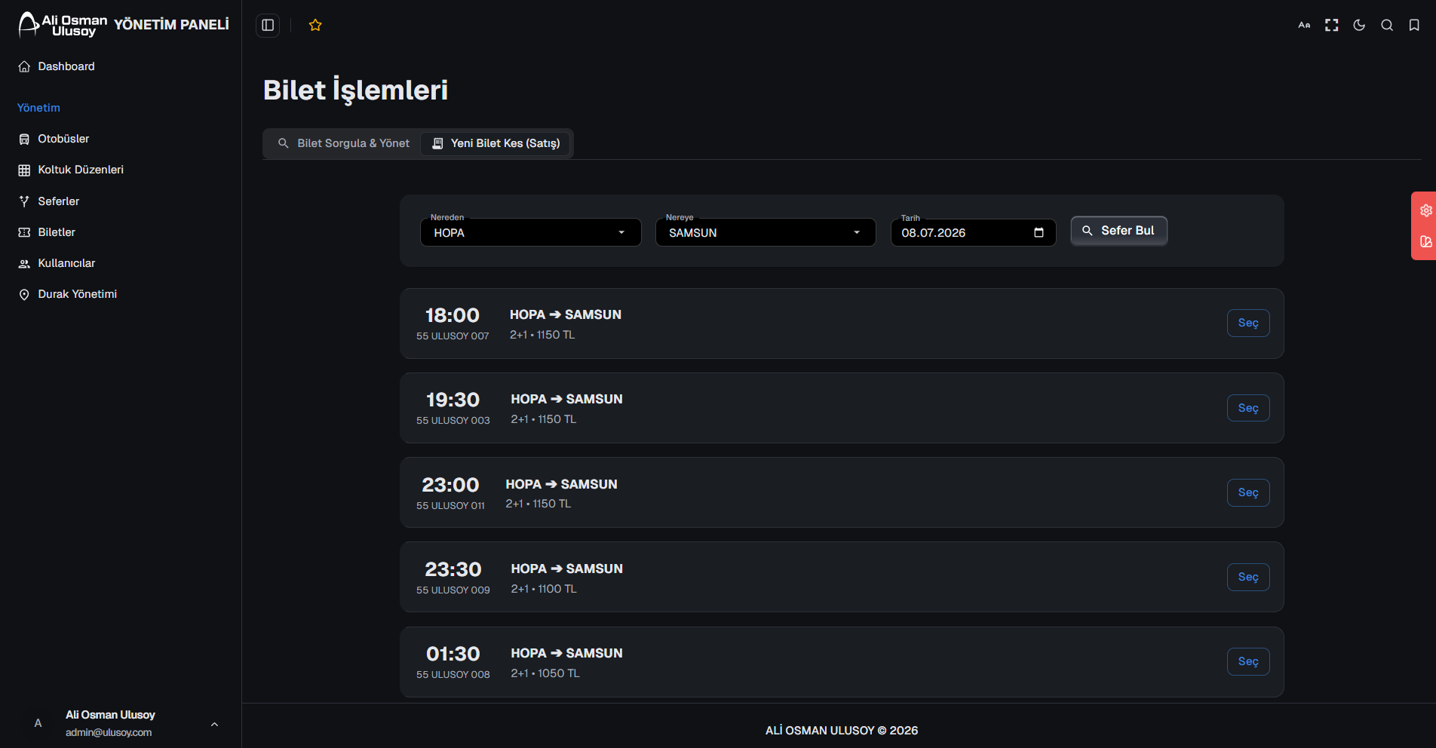Enter fullscreen mode via the header icon
1436x748 pixels.
1332,25
